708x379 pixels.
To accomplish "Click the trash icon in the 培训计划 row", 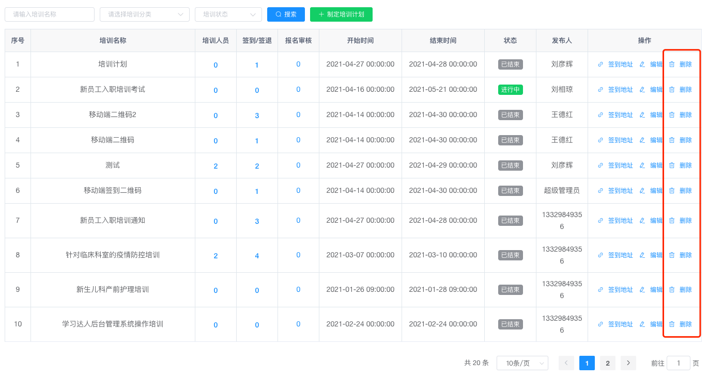I will click(672, 64).
